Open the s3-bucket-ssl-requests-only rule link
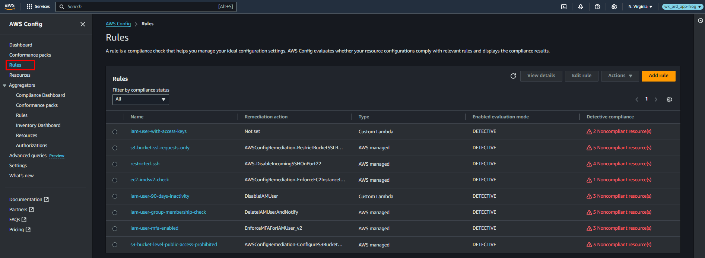 (160, 148)
